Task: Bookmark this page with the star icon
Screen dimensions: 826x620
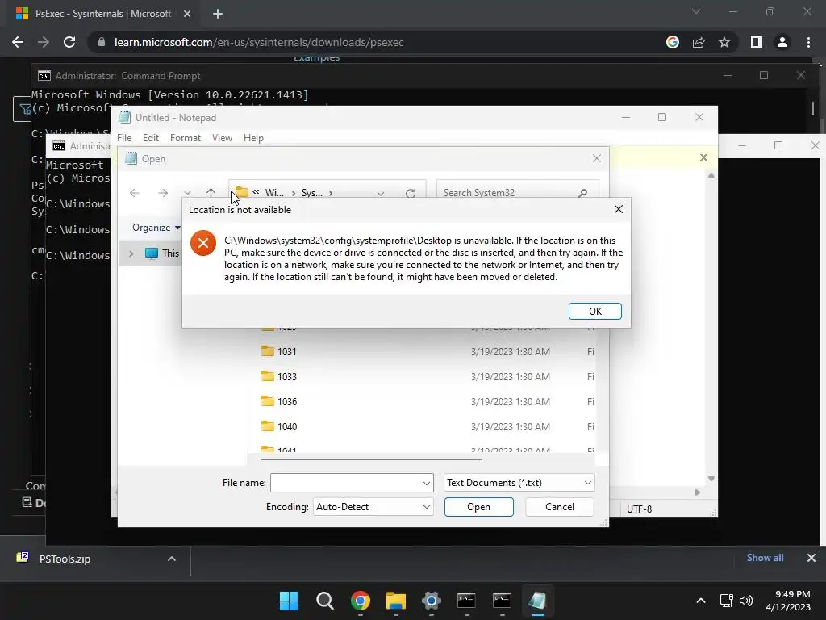Action: click(x=724, y=42)
